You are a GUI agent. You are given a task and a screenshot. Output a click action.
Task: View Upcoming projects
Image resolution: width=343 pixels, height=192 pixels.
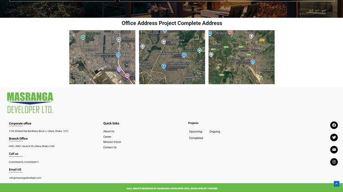pyautogui.click(x=196, y=132)
